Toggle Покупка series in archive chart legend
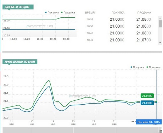The width and height of the screenshot is (163, 133). click(x=137, y=67)
